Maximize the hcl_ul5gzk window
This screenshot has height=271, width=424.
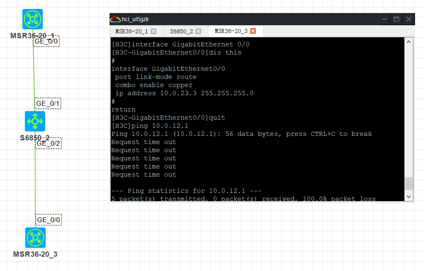click(x=396, y=20)
